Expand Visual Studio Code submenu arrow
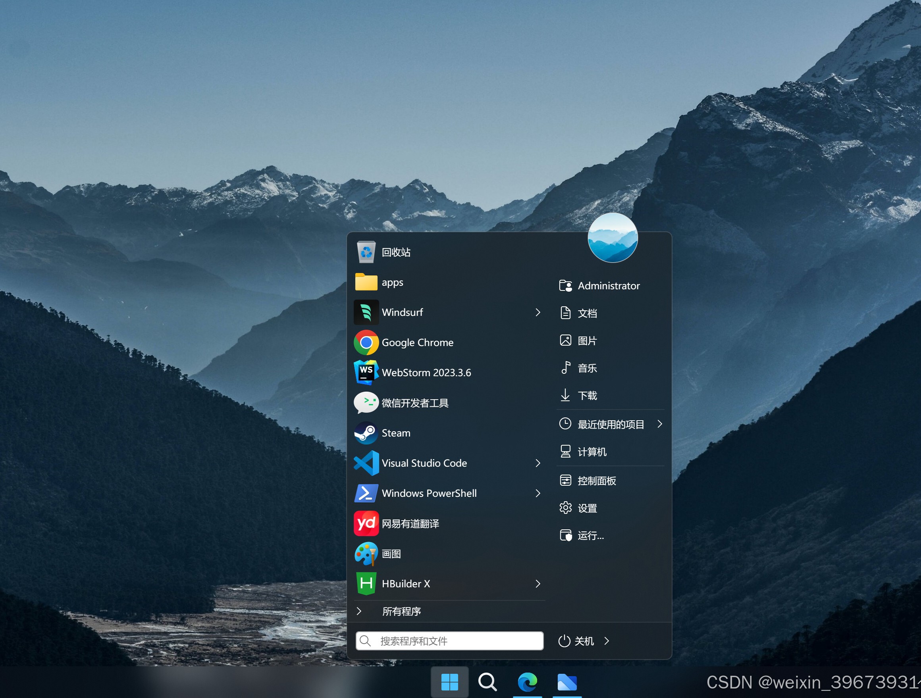 (538, 463)
